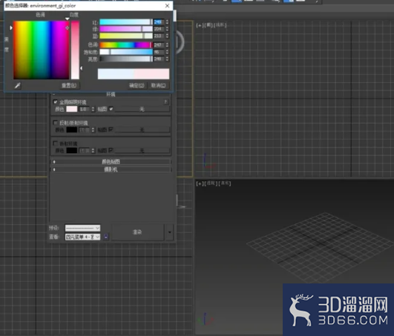The width and height of the screenshot is (394, 336).
Task: Enable the refraction environment checkbox
Action: tap(56, 144)
